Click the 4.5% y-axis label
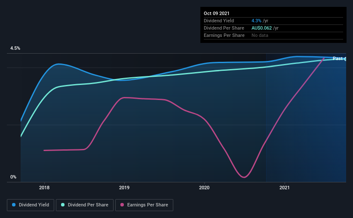Screen dimensions: 353x218 pyautogui.click(x=15, y=48)
